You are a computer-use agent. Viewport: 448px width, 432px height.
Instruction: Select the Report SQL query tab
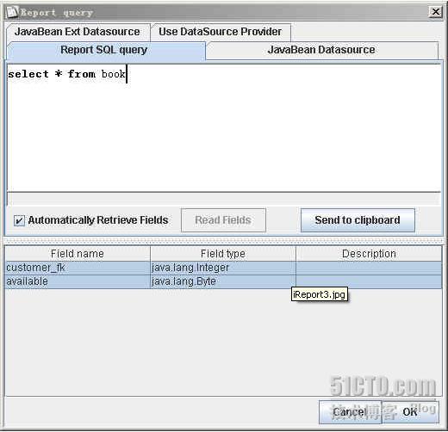(106, 51)
